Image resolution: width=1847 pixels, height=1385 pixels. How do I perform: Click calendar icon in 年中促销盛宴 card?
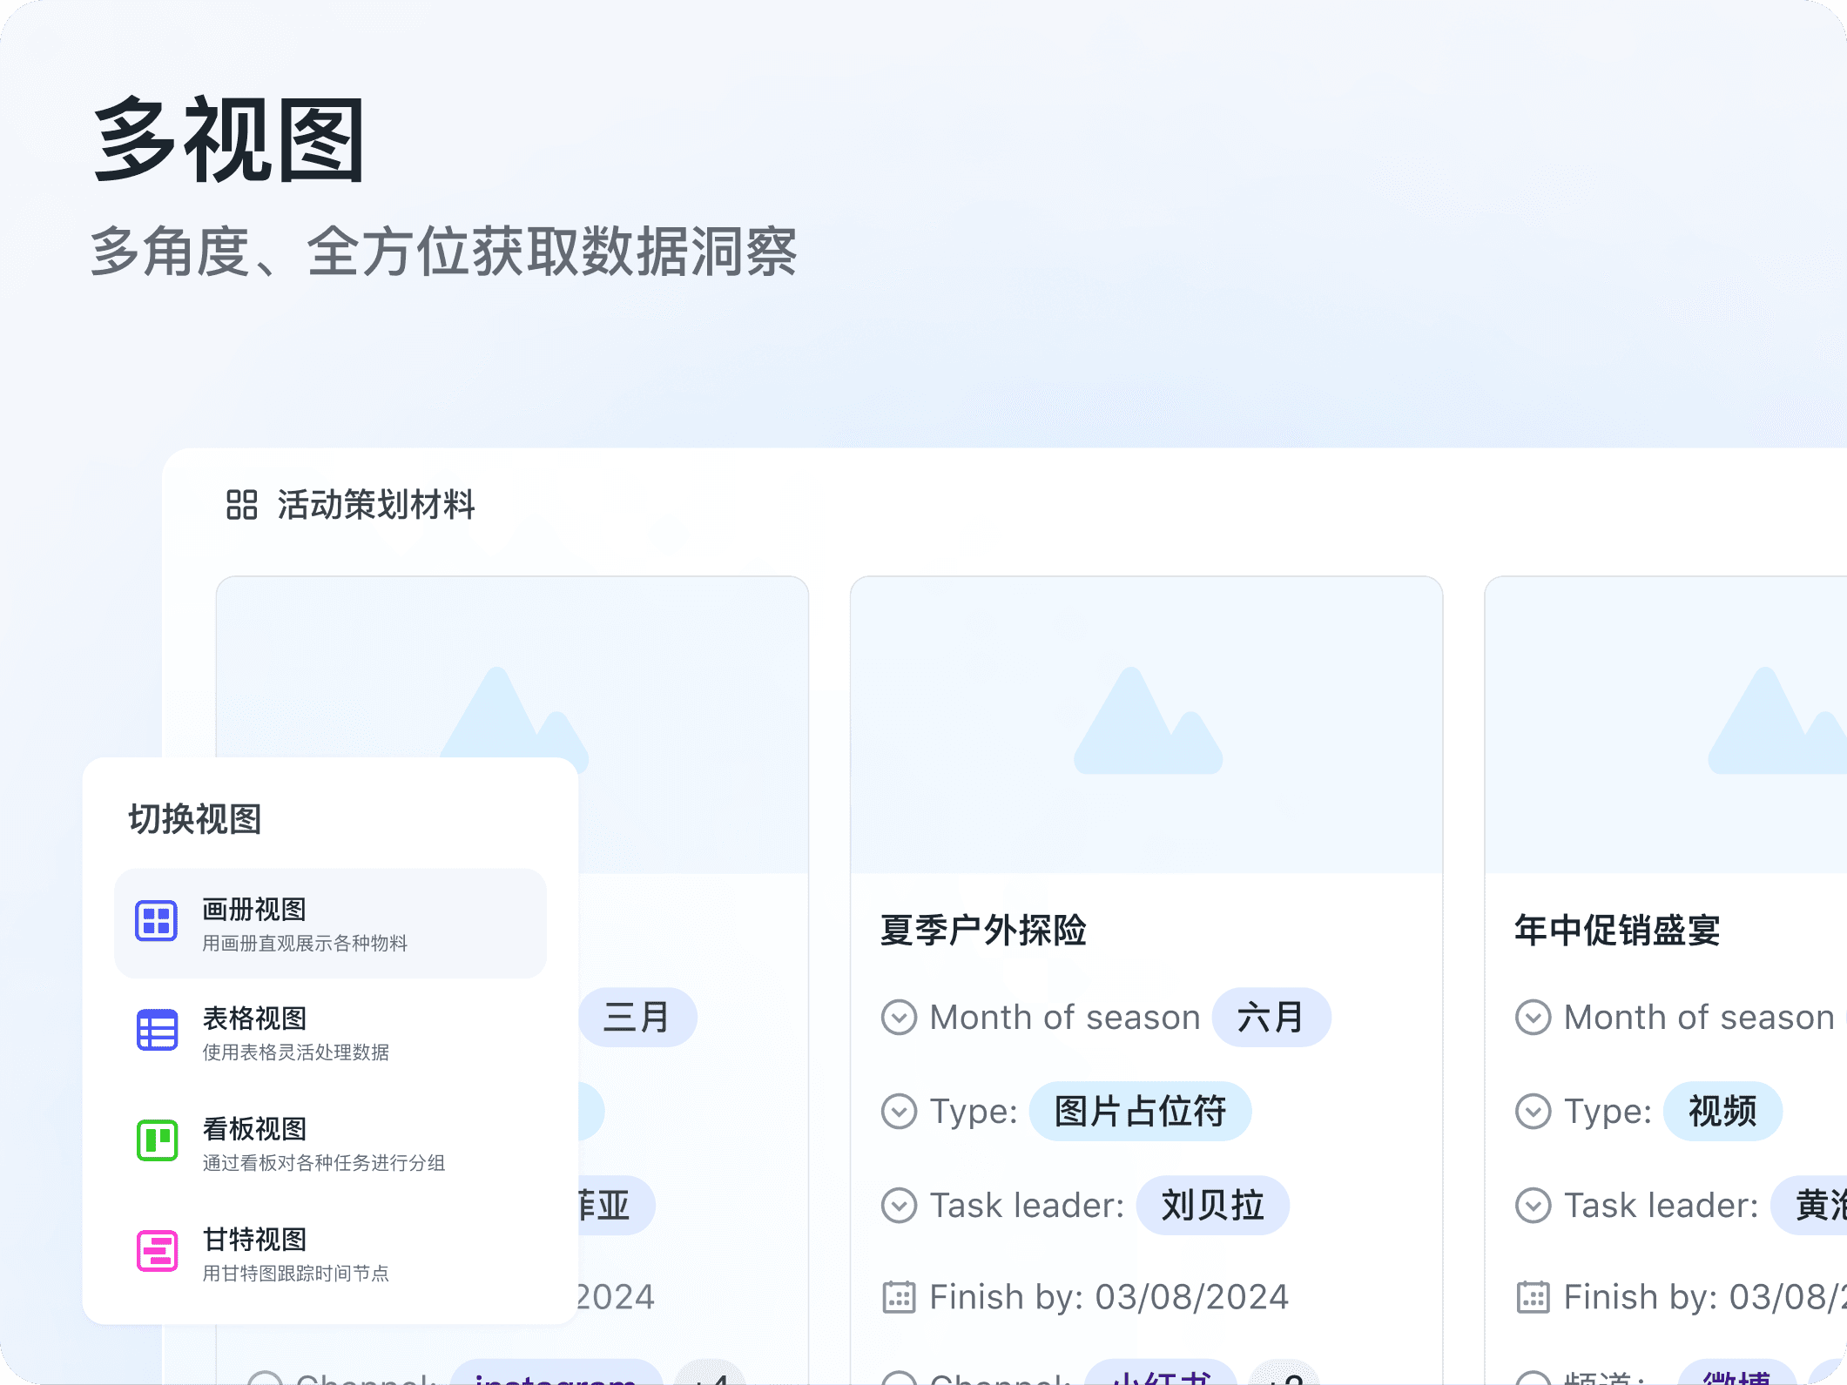pos(1533,1297)
